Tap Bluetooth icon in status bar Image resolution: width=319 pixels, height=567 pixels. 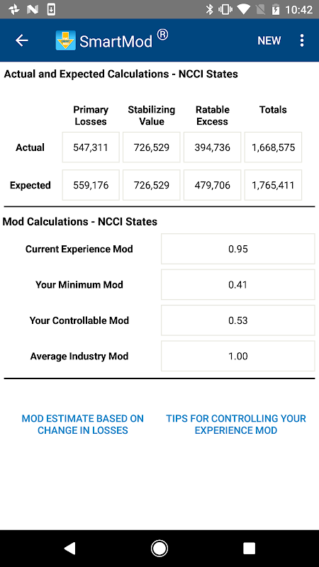pyautogui.click(x=209, y=9)
